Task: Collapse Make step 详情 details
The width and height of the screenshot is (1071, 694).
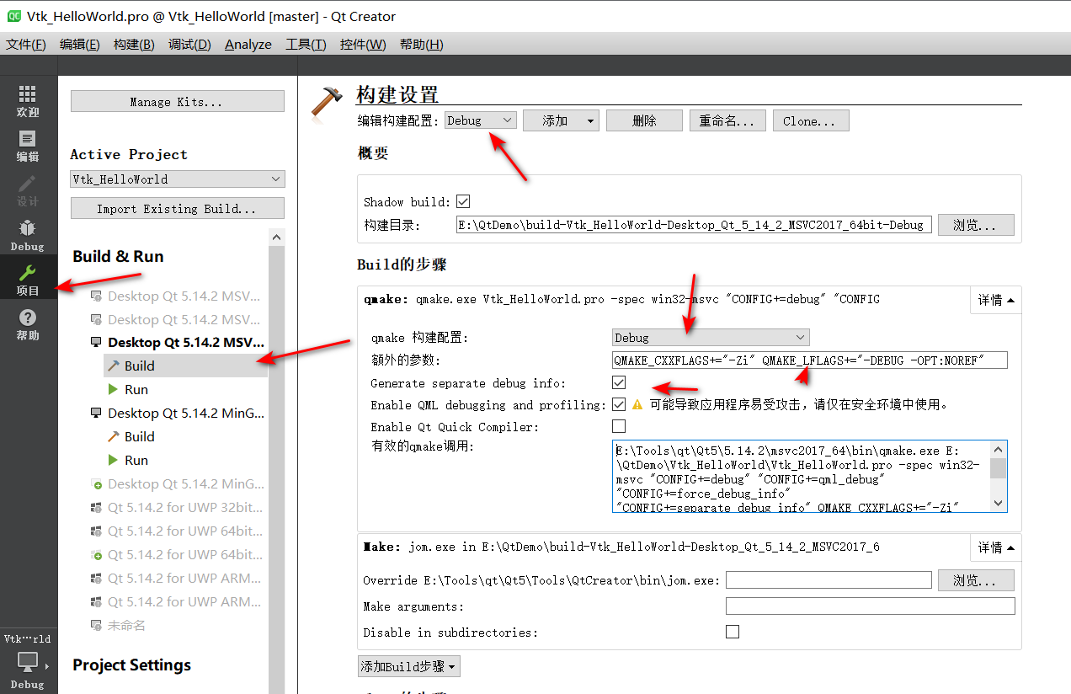Action: 995,547
